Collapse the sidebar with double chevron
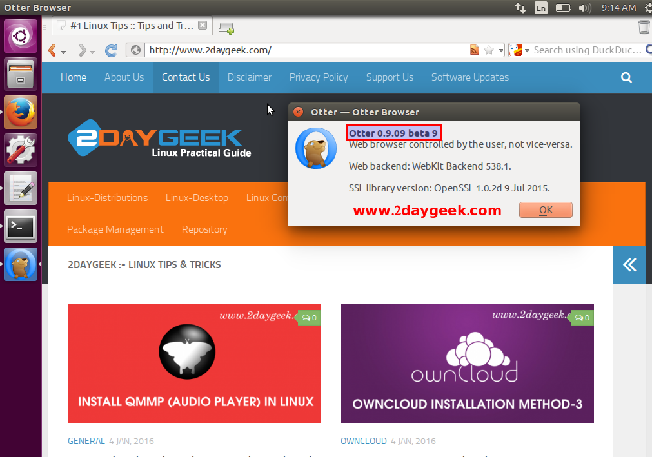Viewport: 652px width, 457px height. pyautogui.click(x=629, y=265)
